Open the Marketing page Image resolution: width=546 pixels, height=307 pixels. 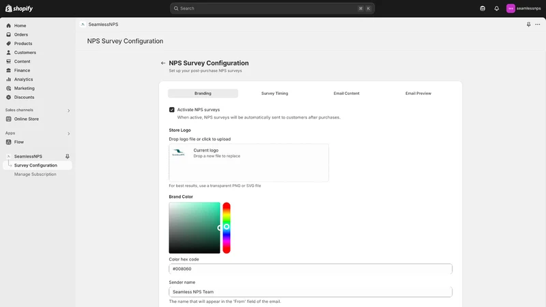pyautogui.click(x=25, y=89)
